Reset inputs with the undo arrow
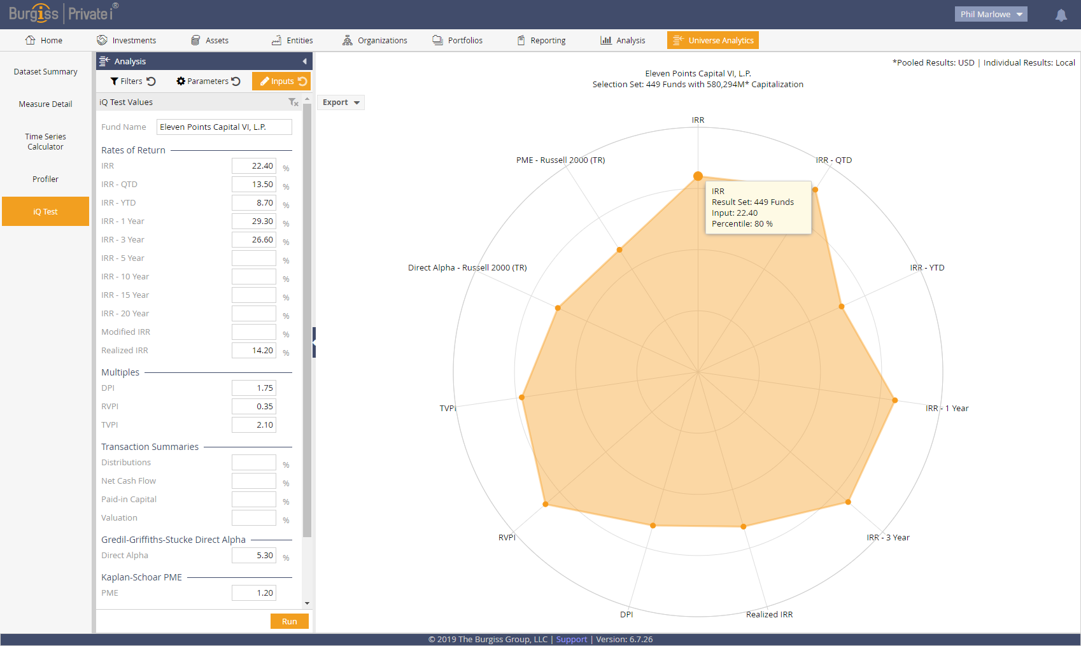Screen dimensions: 1081x646 click(302, 81)
